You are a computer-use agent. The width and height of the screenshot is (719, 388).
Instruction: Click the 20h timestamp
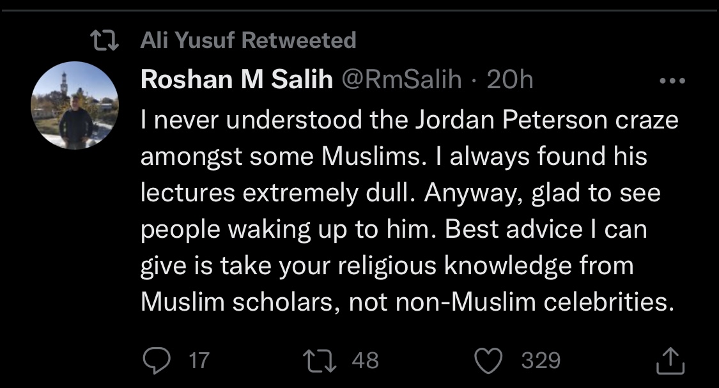click(x=509, y=80)
